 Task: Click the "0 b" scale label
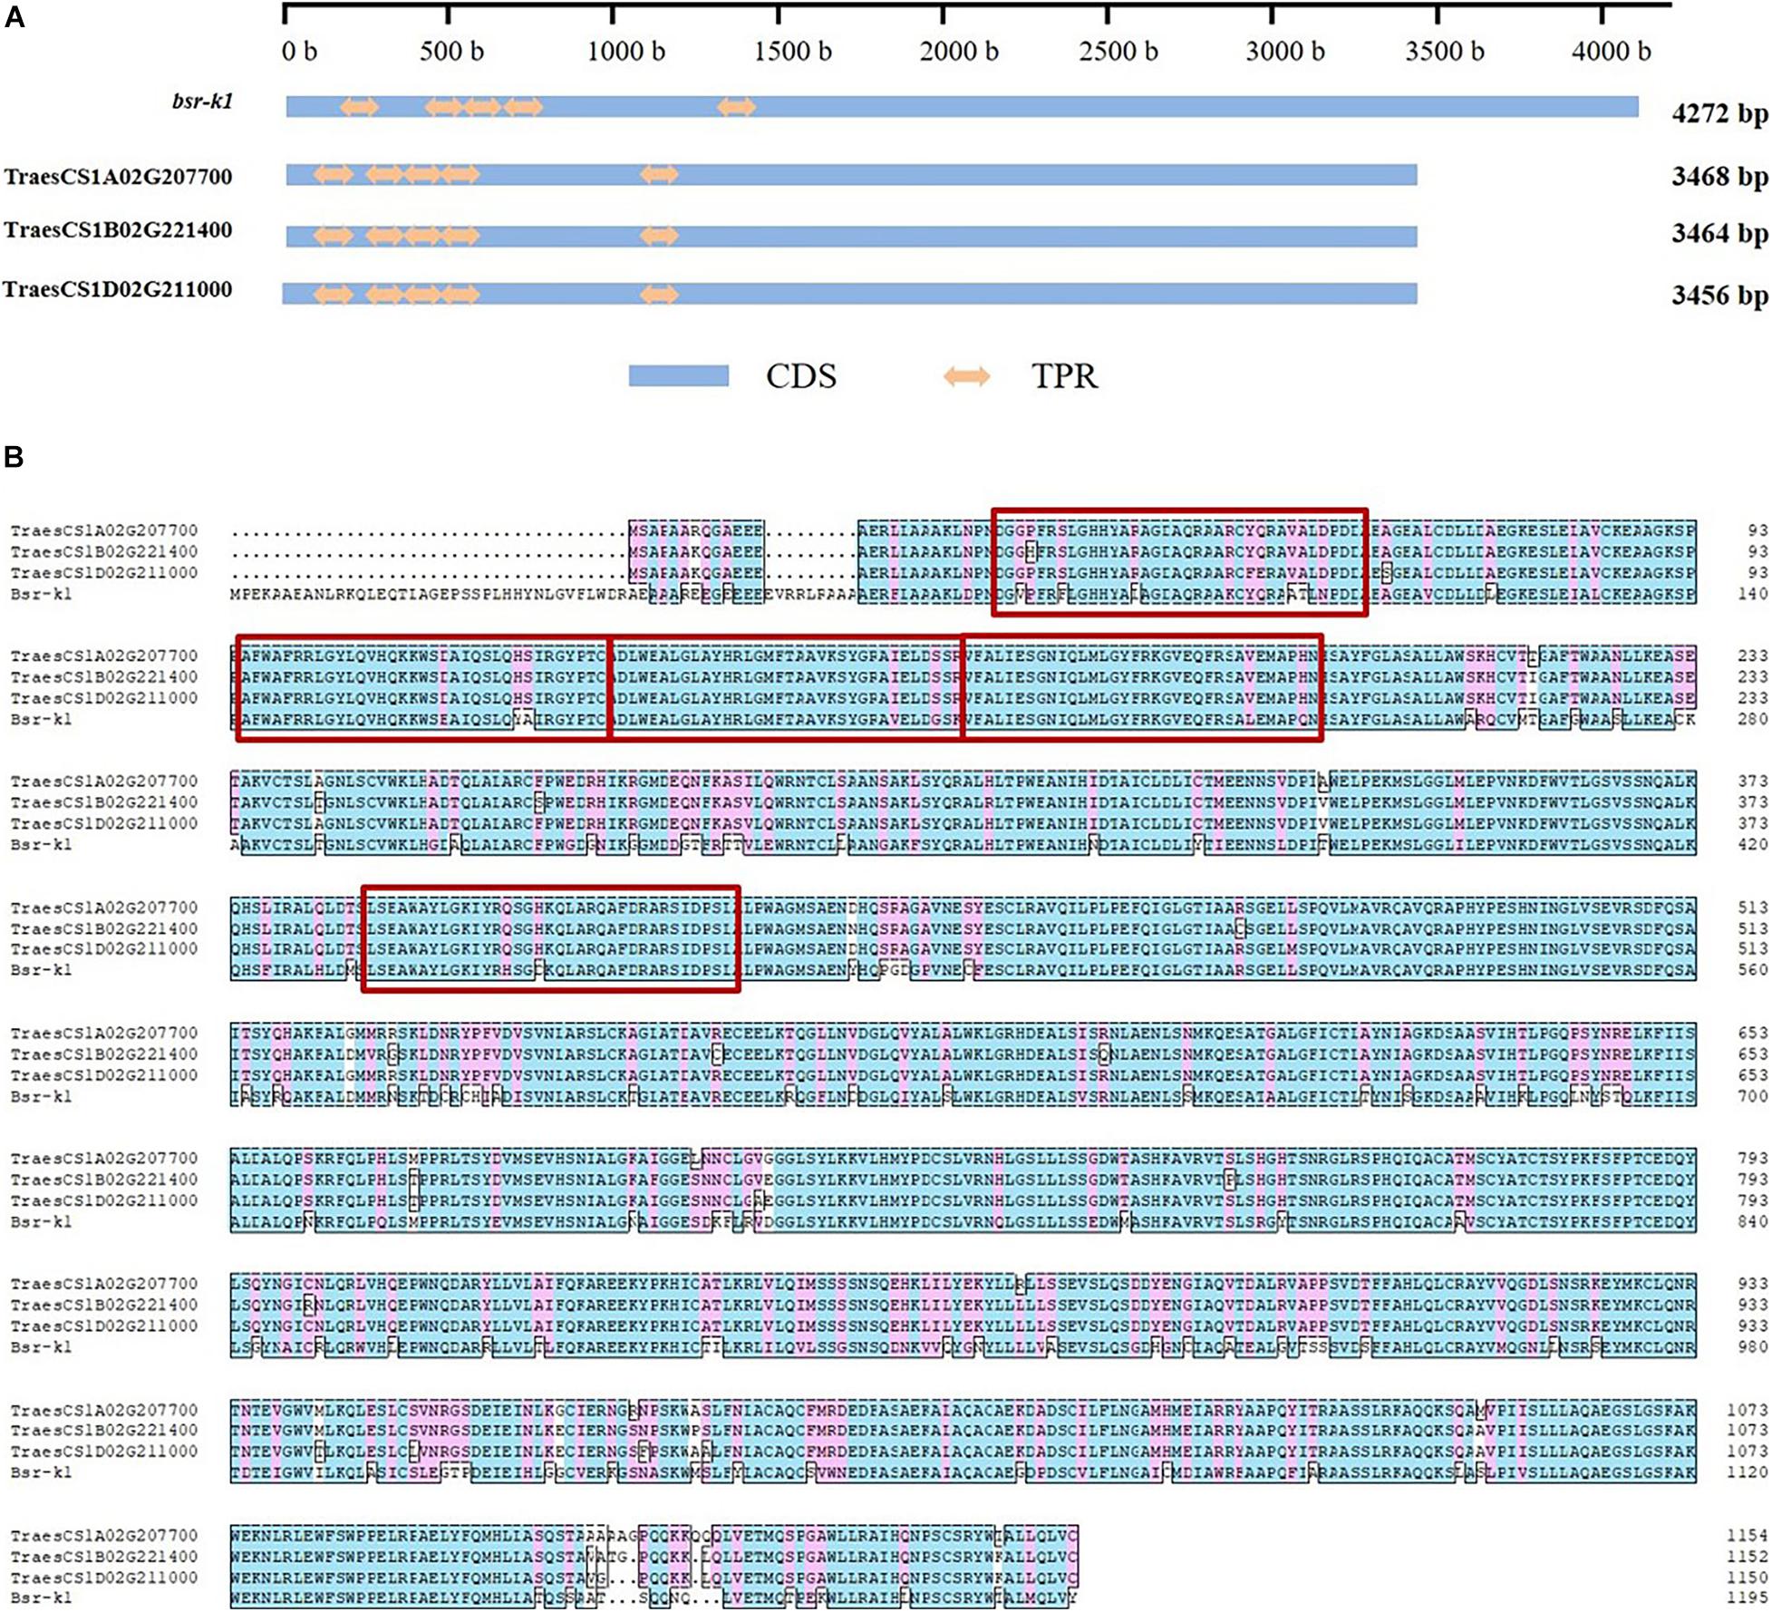[299, 51]
